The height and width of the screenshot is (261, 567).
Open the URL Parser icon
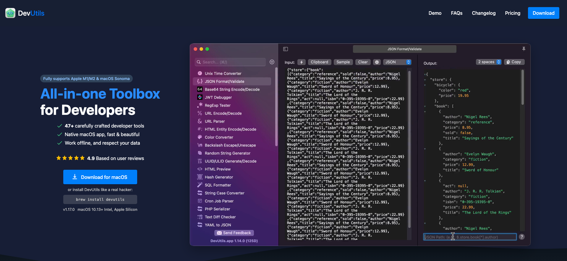pos(200,121)
